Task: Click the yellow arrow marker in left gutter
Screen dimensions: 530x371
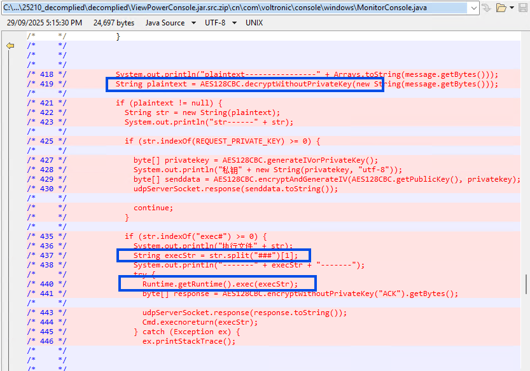Action: tap(10, 46)
